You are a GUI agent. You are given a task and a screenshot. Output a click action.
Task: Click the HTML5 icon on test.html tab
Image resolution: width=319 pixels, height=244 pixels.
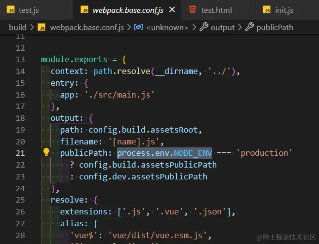pos(193,9)
